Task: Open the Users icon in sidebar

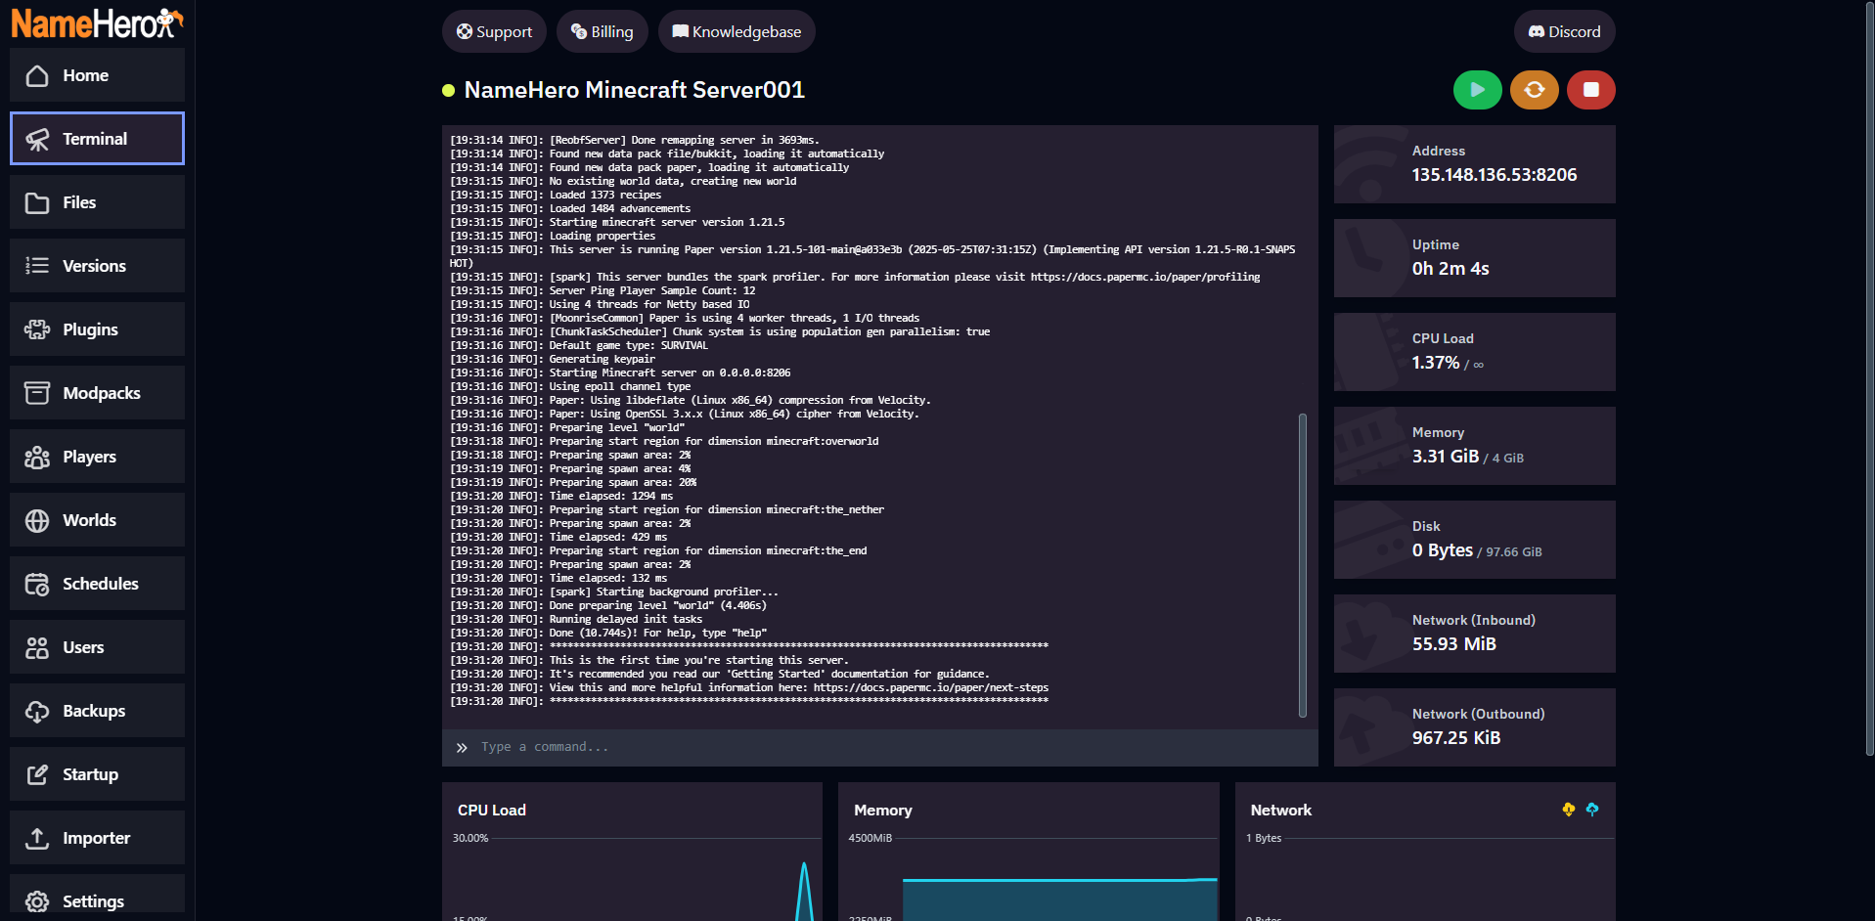Action: point(37,647)
